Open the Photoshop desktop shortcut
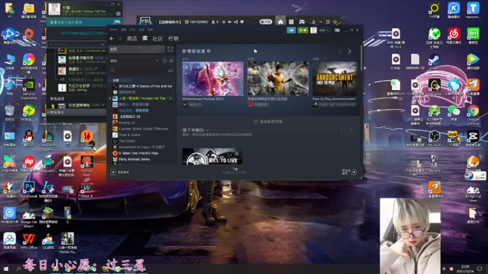Screen dimensions: 488x274 click(29, 189)
